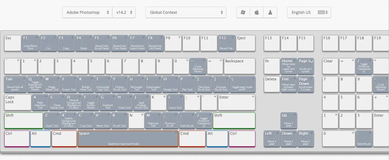The width and height of the screenshot is (389, 160).
Task: Select the P Pen Tool key
Action: [187, 84]
